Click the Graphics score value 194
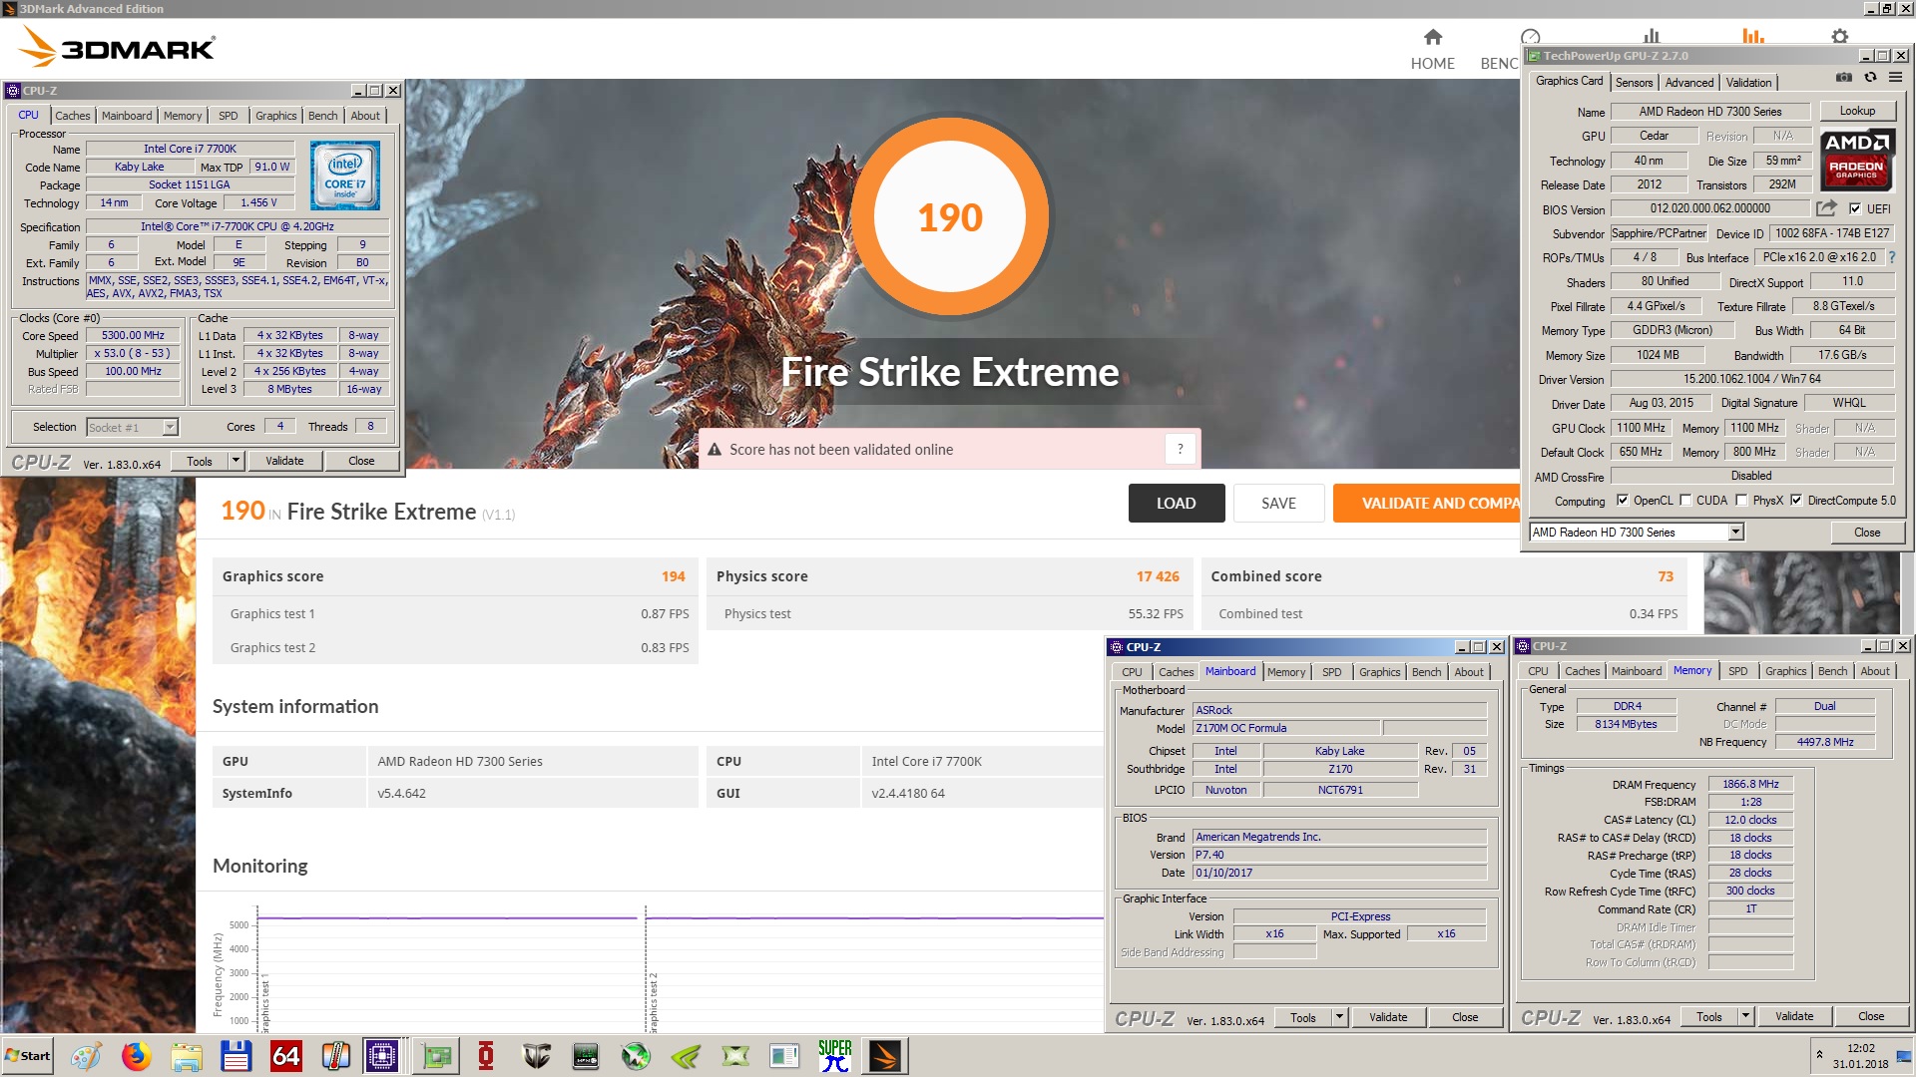This screenshot has width=1916, height=1077. point(673,576)
